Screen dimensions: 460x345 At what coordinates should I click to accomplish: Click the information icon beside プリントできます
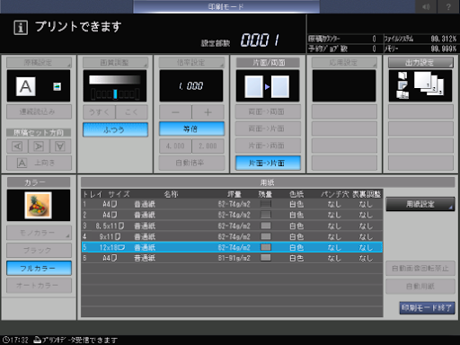coord(21,28)
